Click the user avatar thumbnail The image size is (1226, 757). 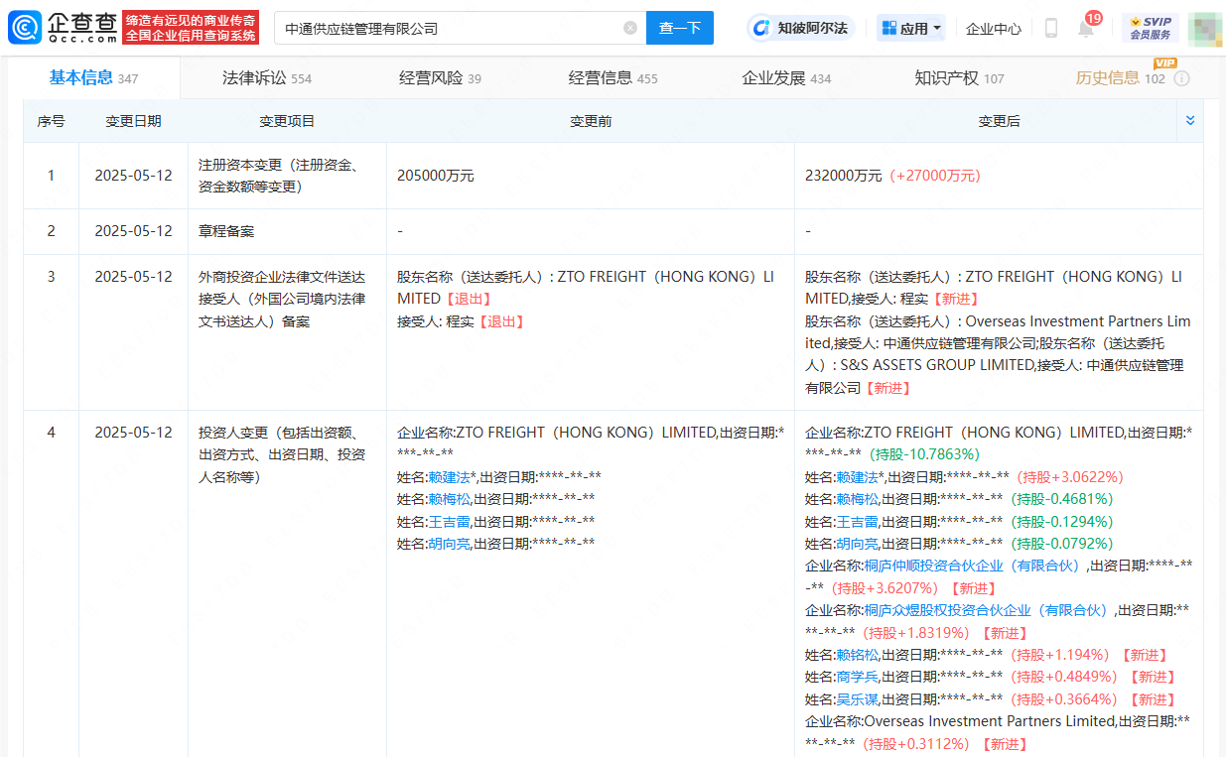pyautogui.click(x=1204, y=29)
